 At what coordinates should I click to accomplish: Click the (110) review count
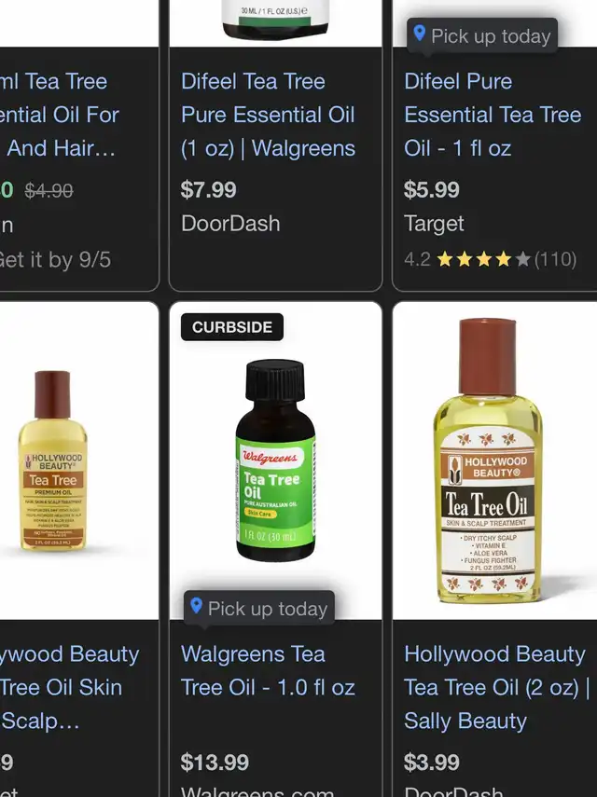point(555,259)
